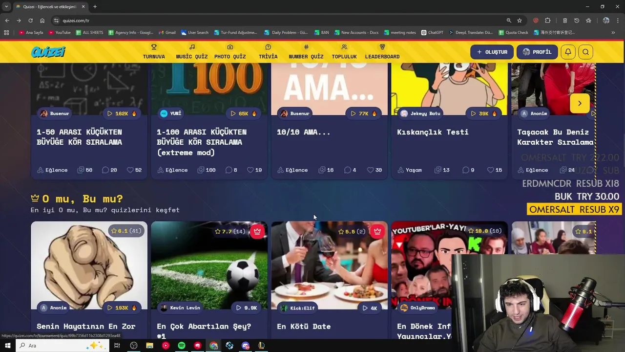Click the site search magnifier icon
The image size is (625, 352).
point(585,52)
